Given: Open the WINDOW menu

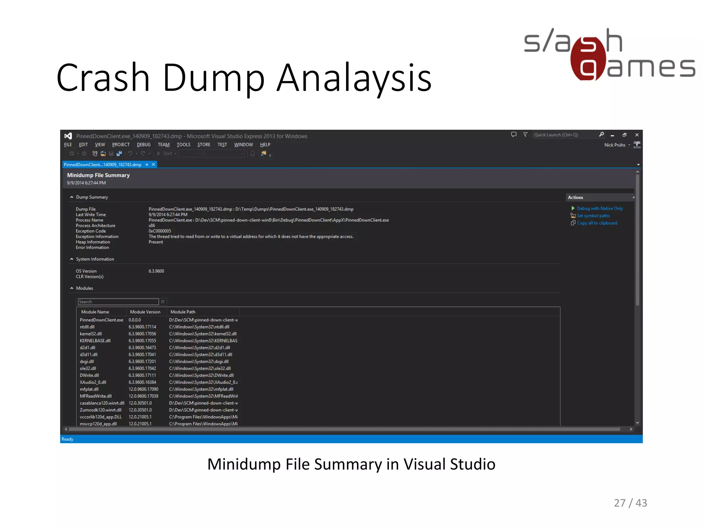Looking at the screenshot, I should click(243, 145).
